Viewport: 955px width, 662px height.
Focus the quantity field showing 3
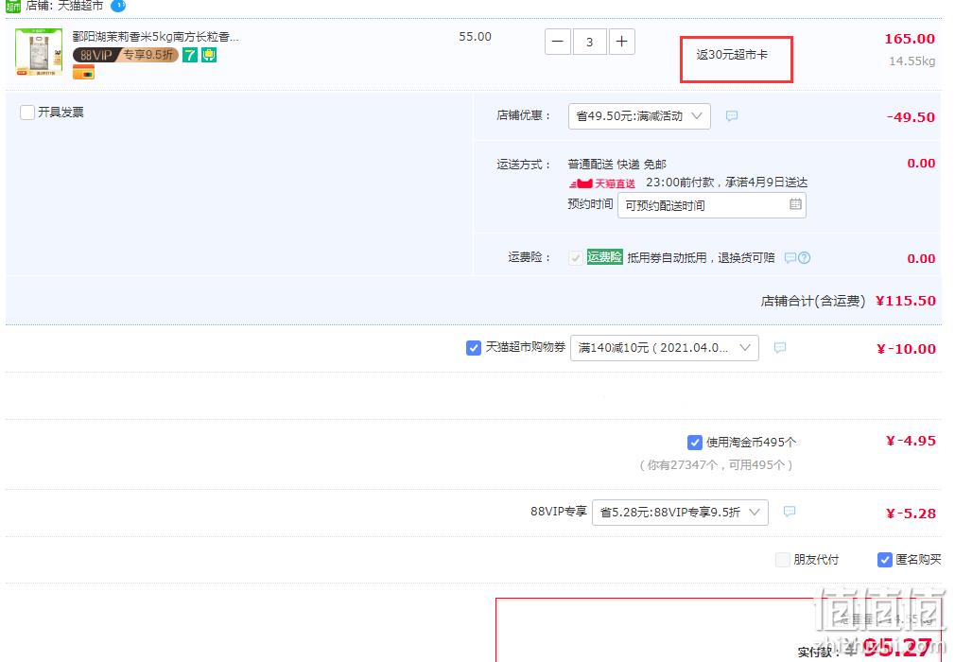coord(590,42)
